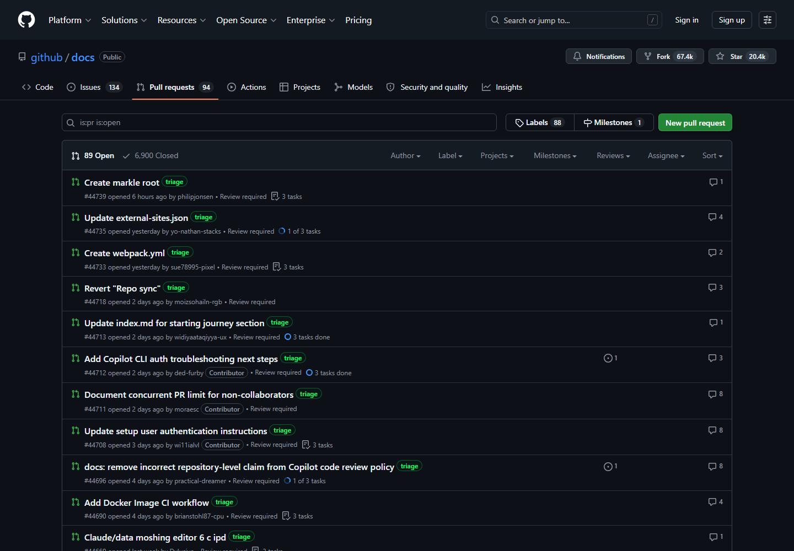
Task: Click tasks done icon for Update index.md PR
Action: point(288,337)
